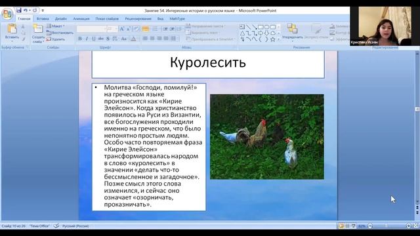
Task: Align the paragraph text left
Action: pos(145,39)
